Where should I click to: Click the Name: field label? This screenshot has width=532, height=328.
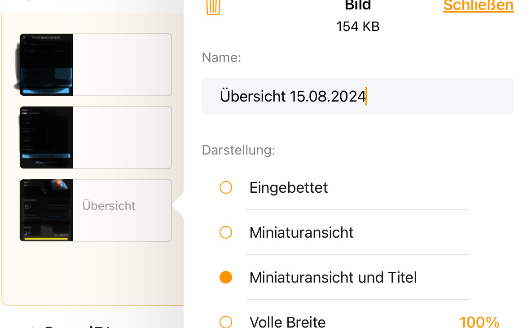[221, 58]
